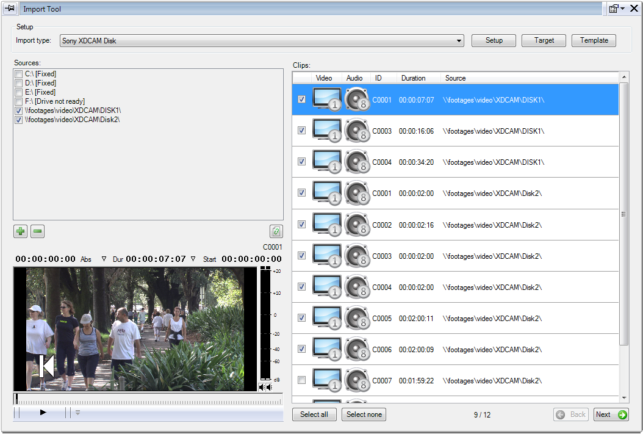Click the video icon of clip C0006

coord(327,349)
